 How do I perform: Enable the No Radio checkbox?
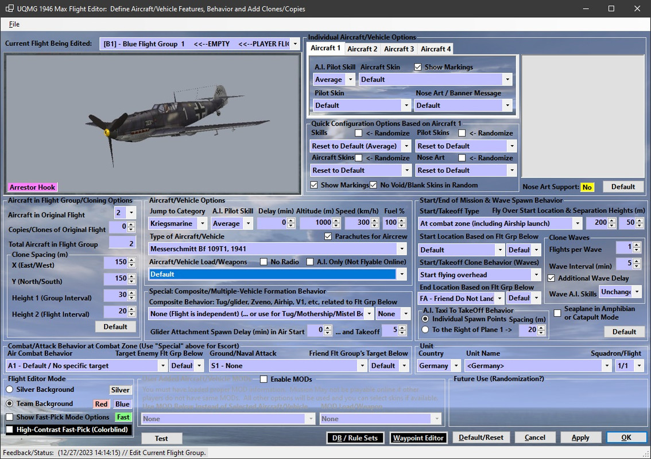(263, 262)
